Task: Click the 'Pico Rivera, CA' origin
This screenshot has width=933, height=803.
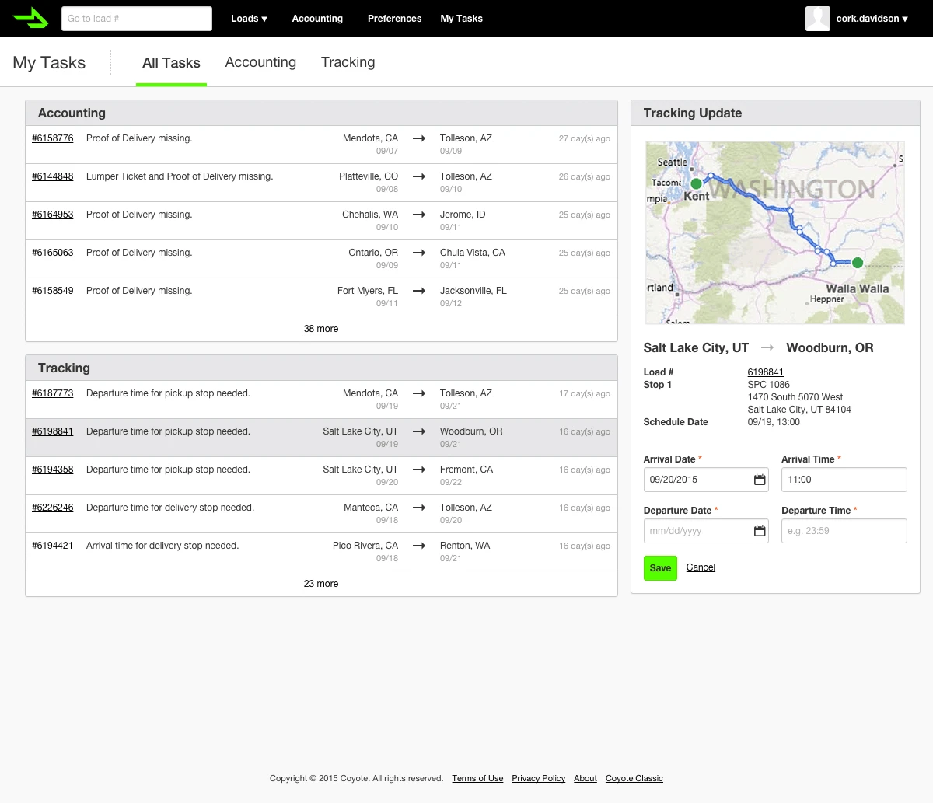Action: coord(365,546)
